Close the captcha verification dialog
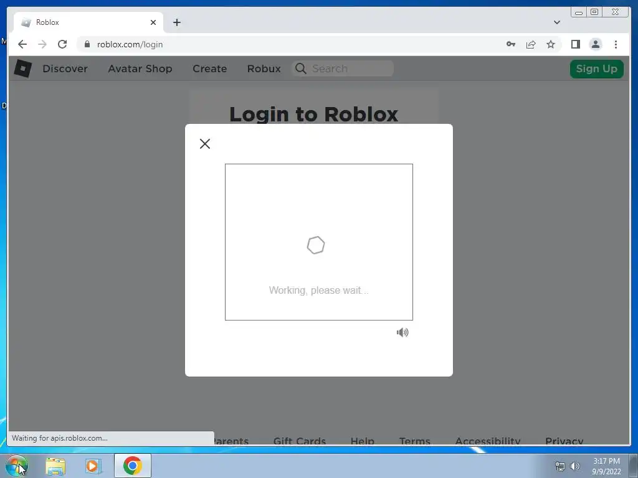The image size is (638, 478). (204, 144)
